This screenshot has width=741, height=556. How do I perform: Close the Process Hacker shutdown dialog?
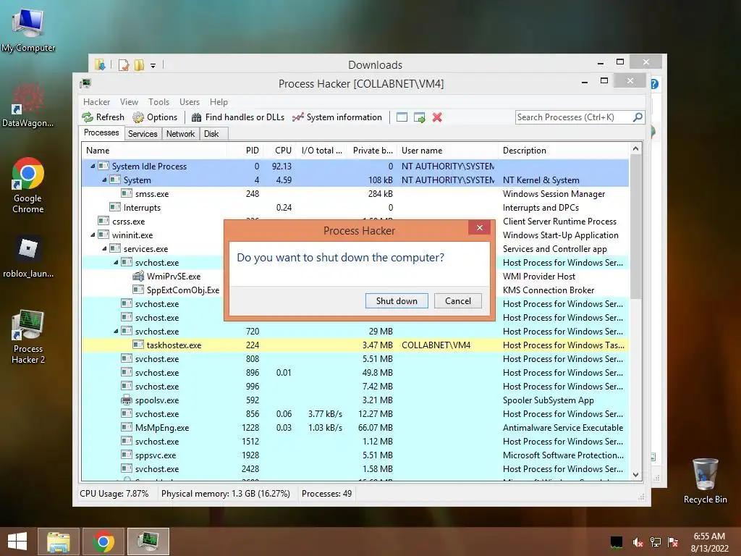click(x=480, y=228)
